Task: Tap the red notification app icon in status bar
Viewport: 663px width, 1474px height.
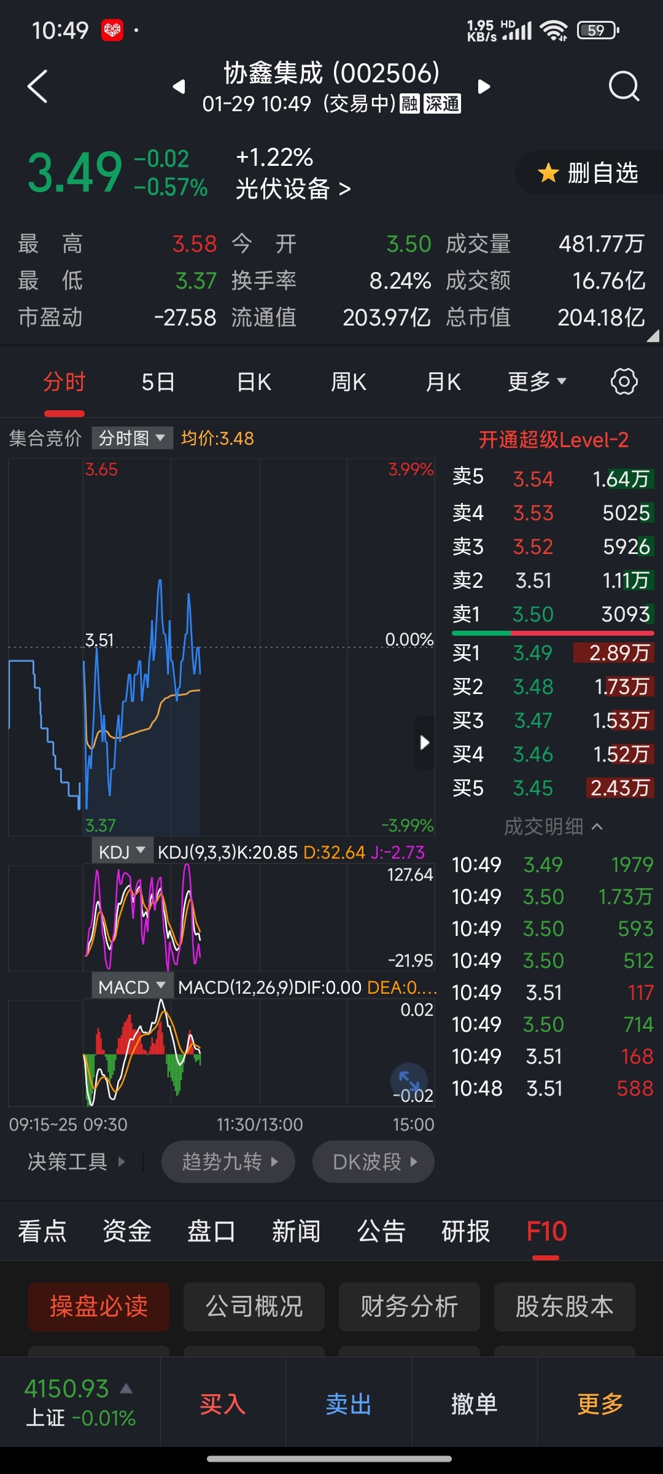Action: pos(112,30)
